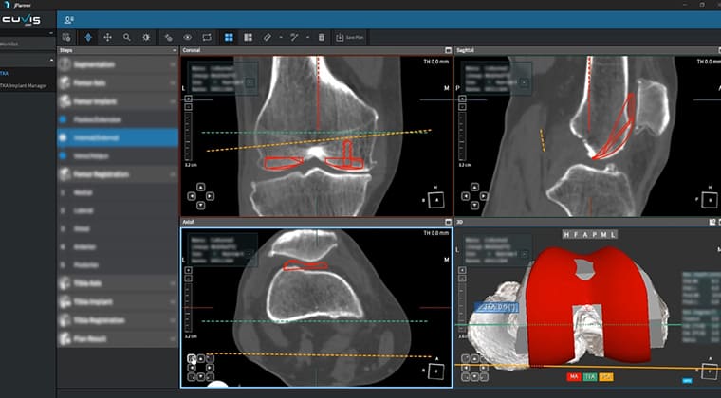The width and height of the screenshot is (721, 398).
Task: Collapse the Steps panel header
Action: click(x=174, y=50)
